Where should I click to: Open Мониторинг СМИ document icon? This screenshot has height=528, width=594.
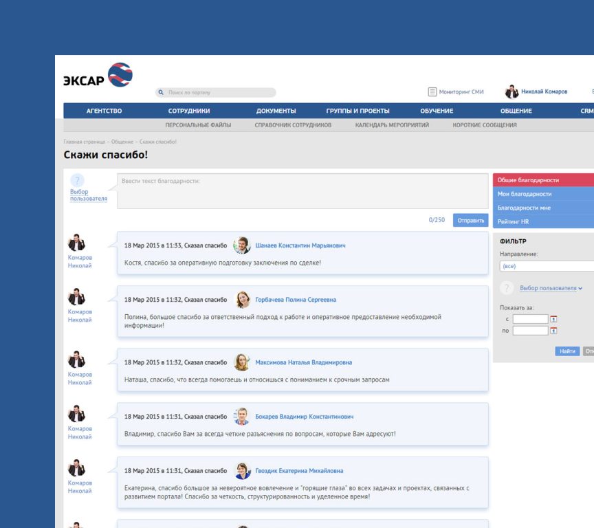(432, 91)
